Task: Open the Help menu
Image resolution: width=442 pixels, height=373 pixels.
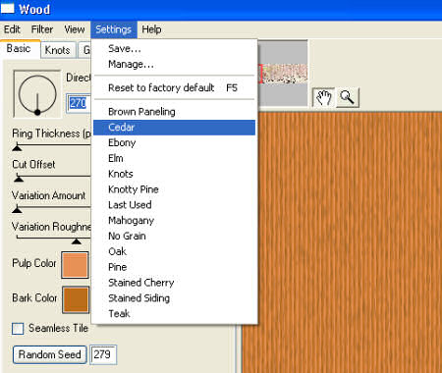Action: coord(151,29)
